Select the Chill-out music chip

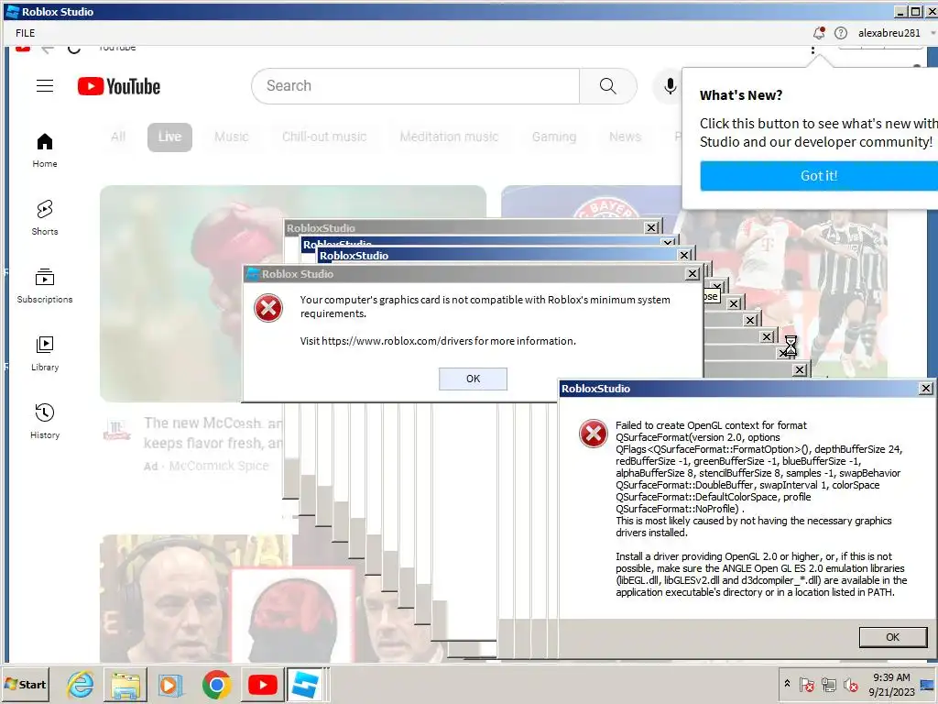(x=324, y=137)
